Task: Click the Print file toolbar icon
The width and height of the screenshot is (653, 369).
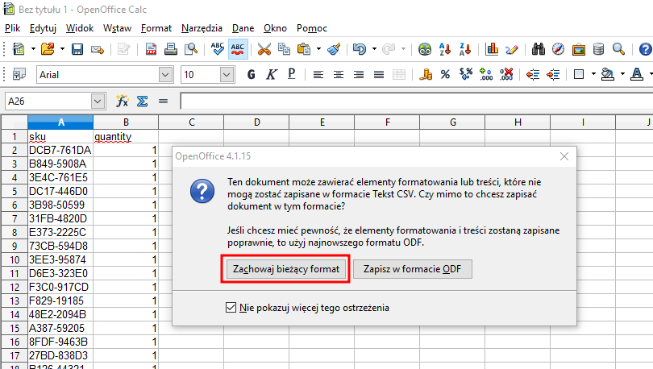Action: (x=170, y=49)
